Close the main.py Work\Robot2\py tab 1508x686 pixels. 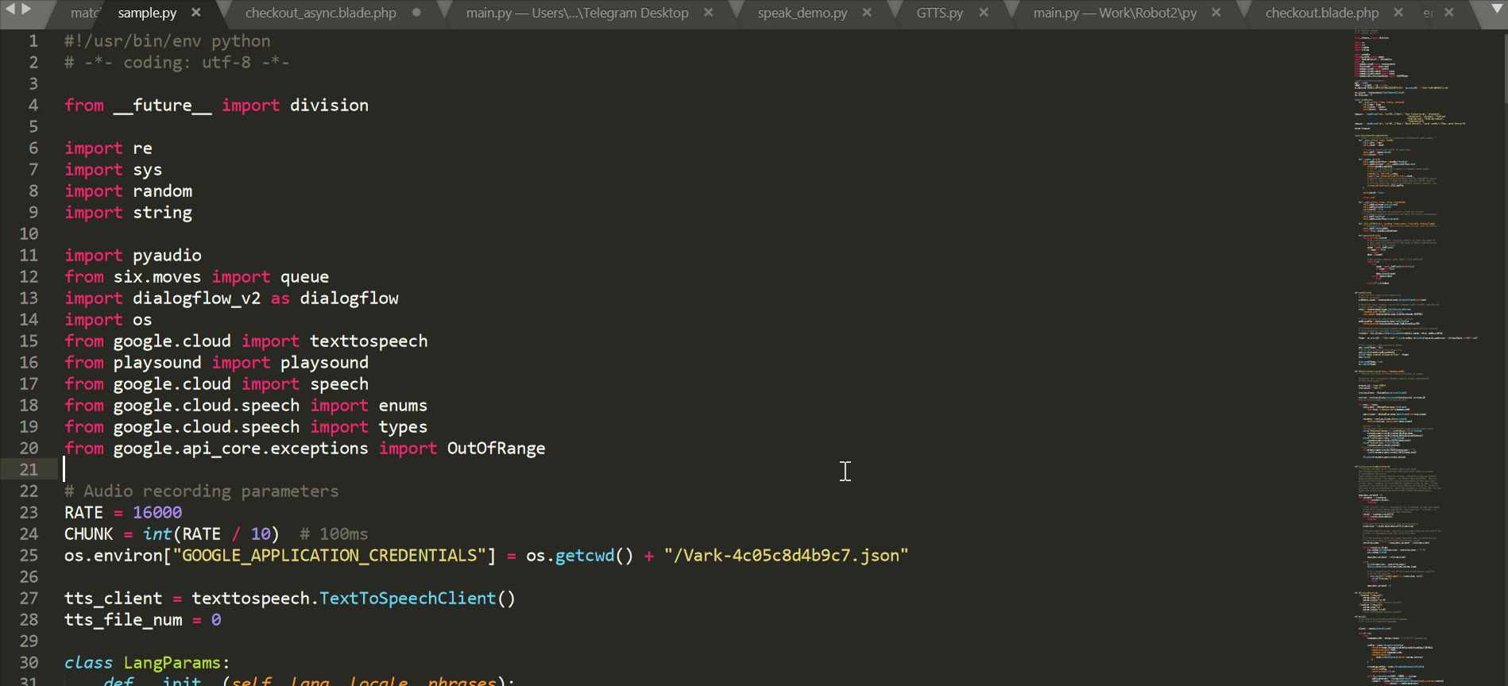(x=1216, y=13)
